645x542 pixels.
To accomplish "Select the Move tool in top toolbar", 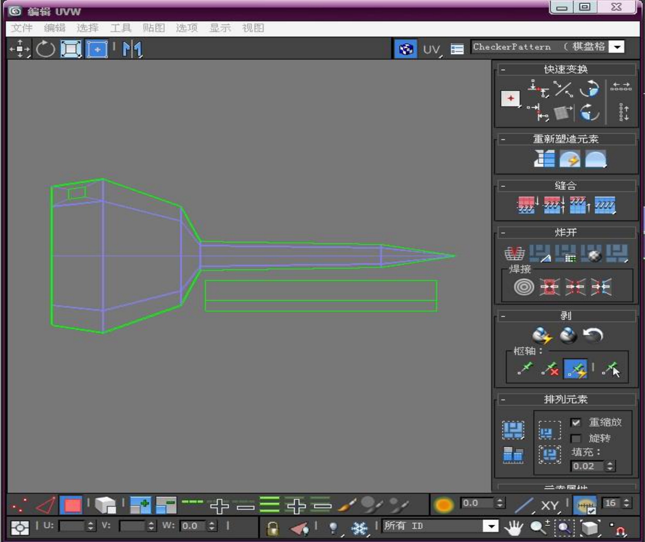I will [x=20, y=49].
